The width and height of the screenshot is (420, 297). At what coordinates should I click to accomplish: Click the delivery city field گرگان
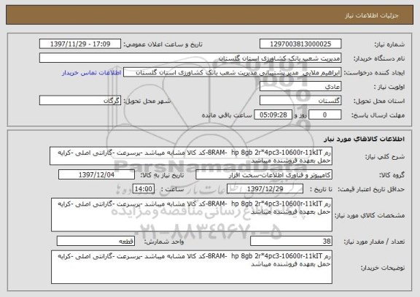click(80, 101)
